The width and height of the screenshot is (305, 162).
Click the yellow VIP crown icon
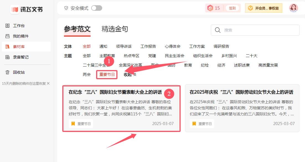(251, 8)
